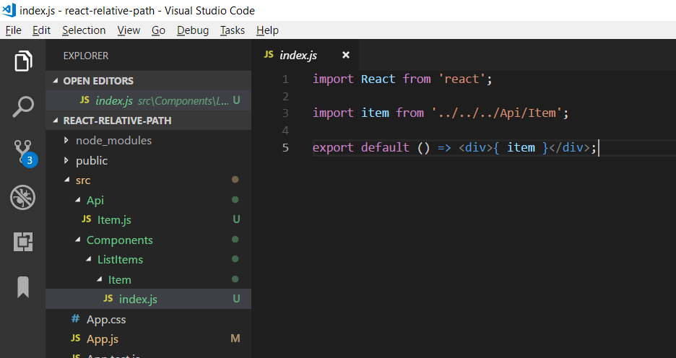Collapse the Item folder
Image resolution: width=676 pixels, height=358 pixels.
99,279
